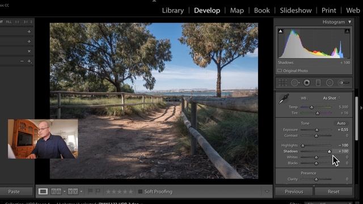The height and width of the screenshot is (204, 363).
Task: Select the Red Eye Correction tool
Action: coord(307,83)
